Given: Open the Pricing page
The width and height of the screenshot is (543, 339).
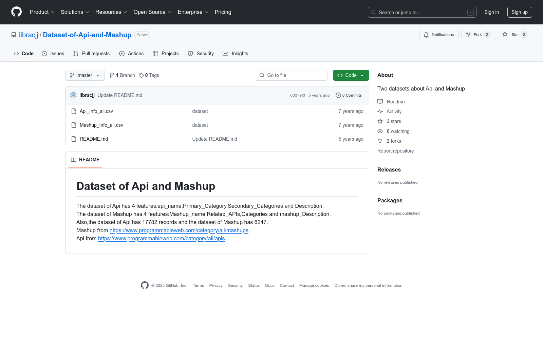Looking at the screenshot, I should (223, 12).
